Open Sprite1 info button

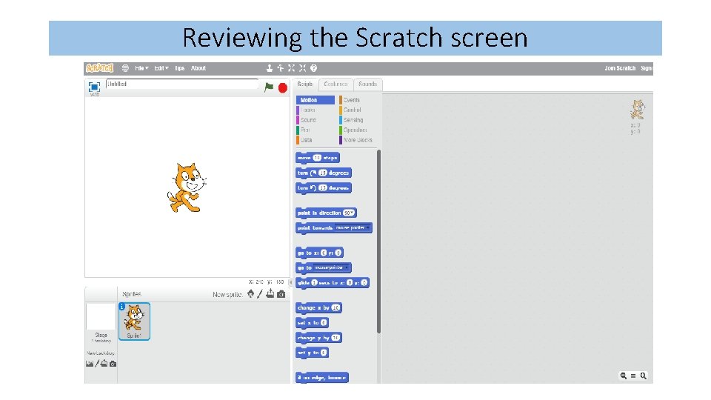122,307
